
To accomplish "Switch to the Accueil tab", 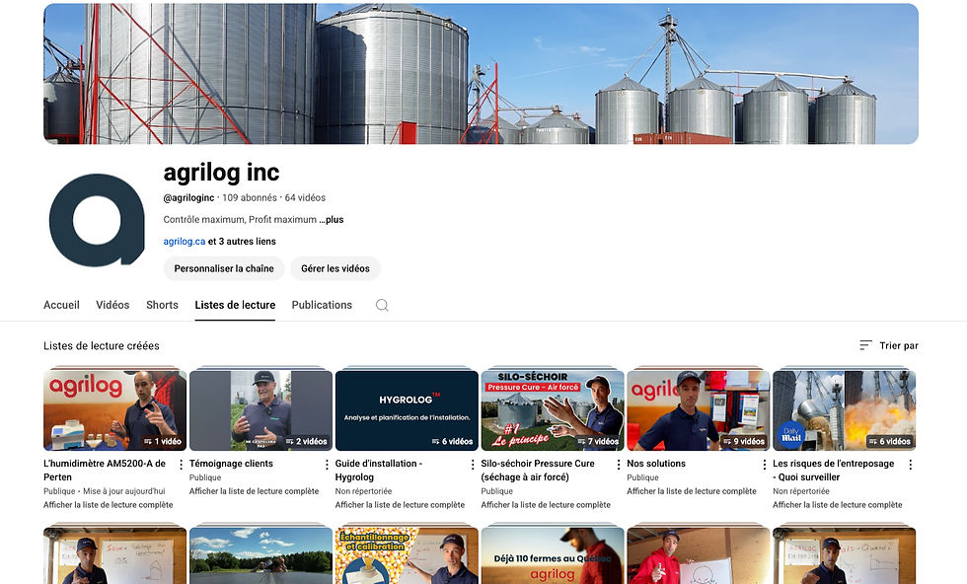I will pyautogui.click(x=61, y=305).
